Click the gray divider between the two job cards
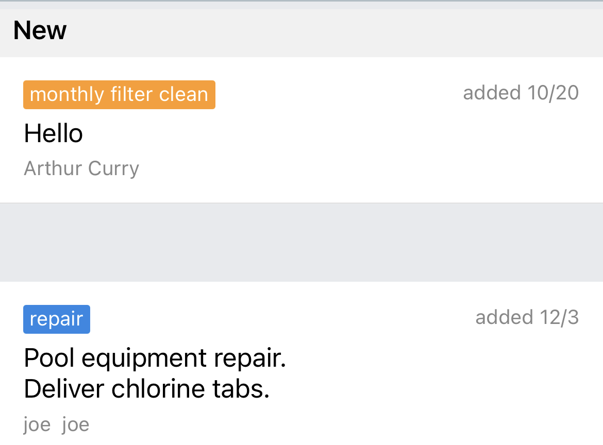The width and height of the screenshot is (603, 445). [301, 242]
